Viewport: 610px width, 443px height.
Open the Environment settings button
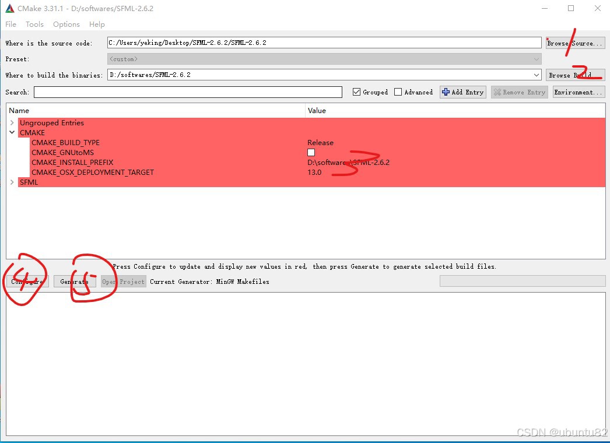coord(579,92)
